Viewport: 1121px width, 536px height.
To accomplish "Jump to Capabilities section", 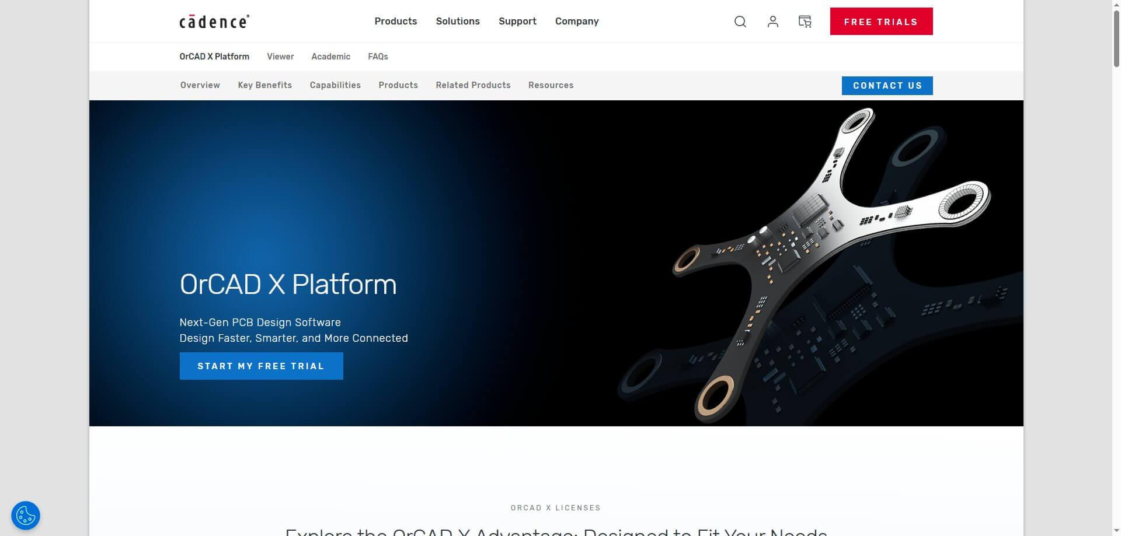I will [335, 85].
